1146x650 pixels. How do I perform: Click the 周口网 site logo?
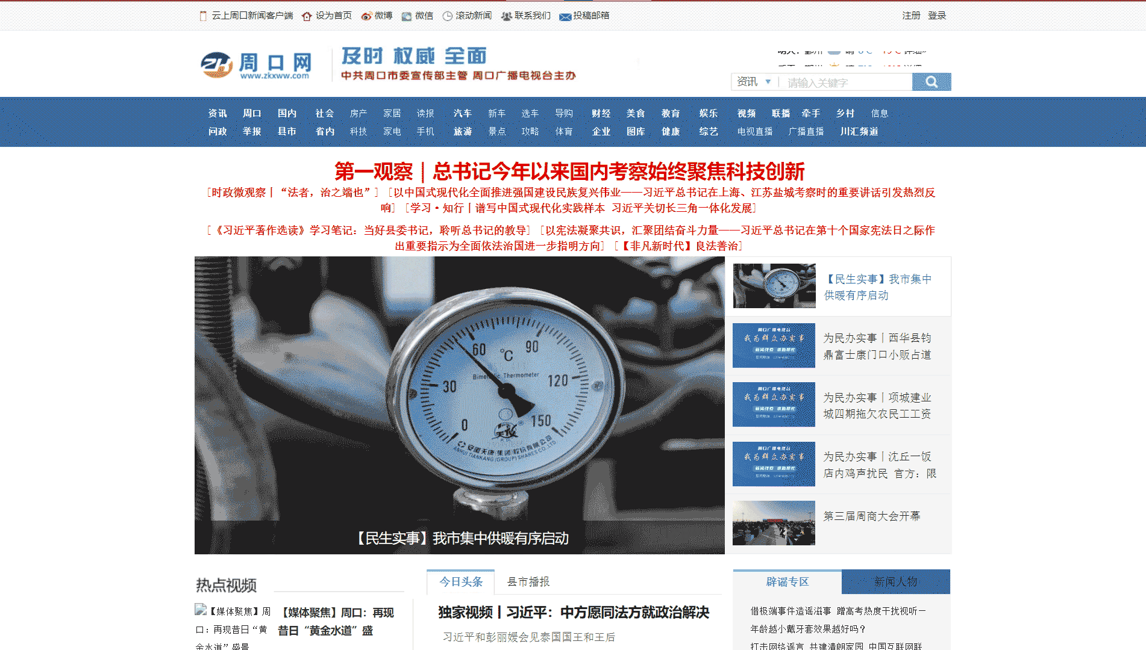(257, 65)
